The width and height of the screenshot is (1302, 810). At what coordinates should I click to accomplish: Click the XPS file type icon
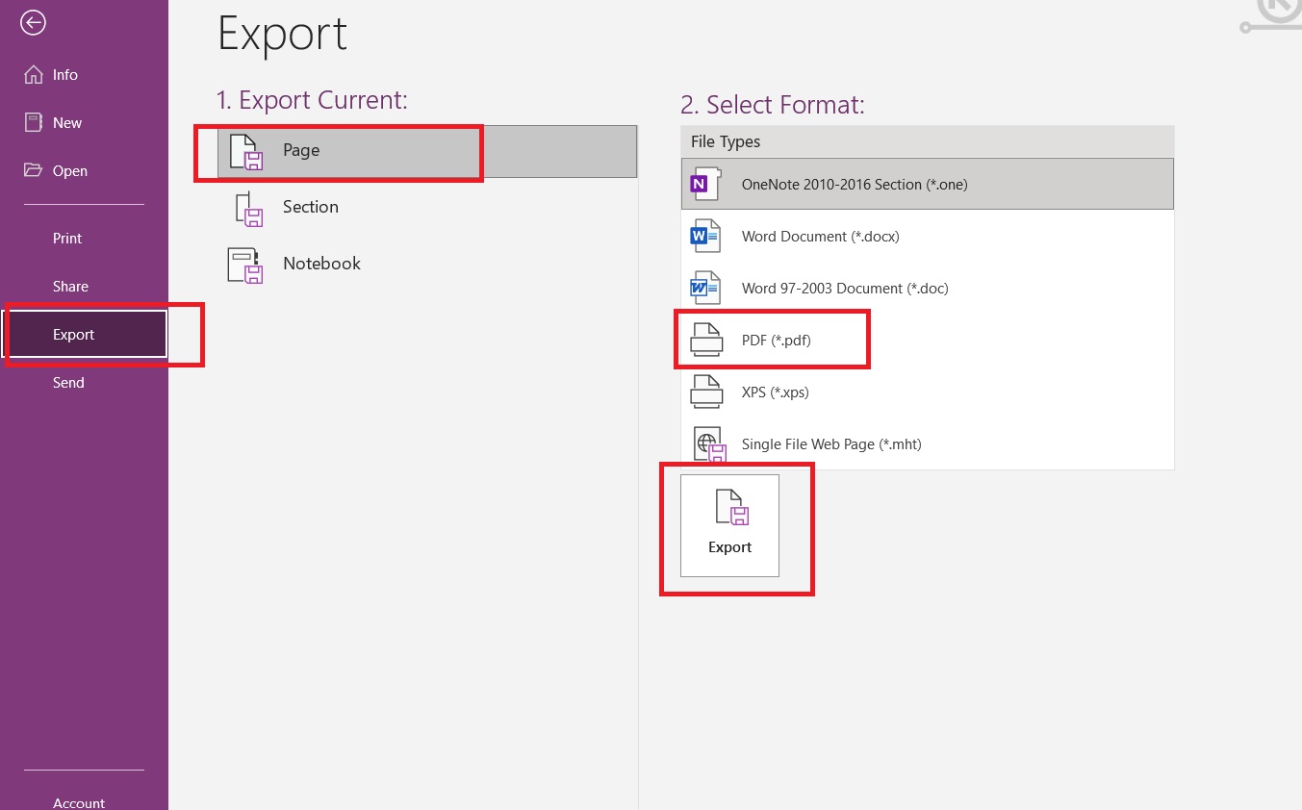706,392
